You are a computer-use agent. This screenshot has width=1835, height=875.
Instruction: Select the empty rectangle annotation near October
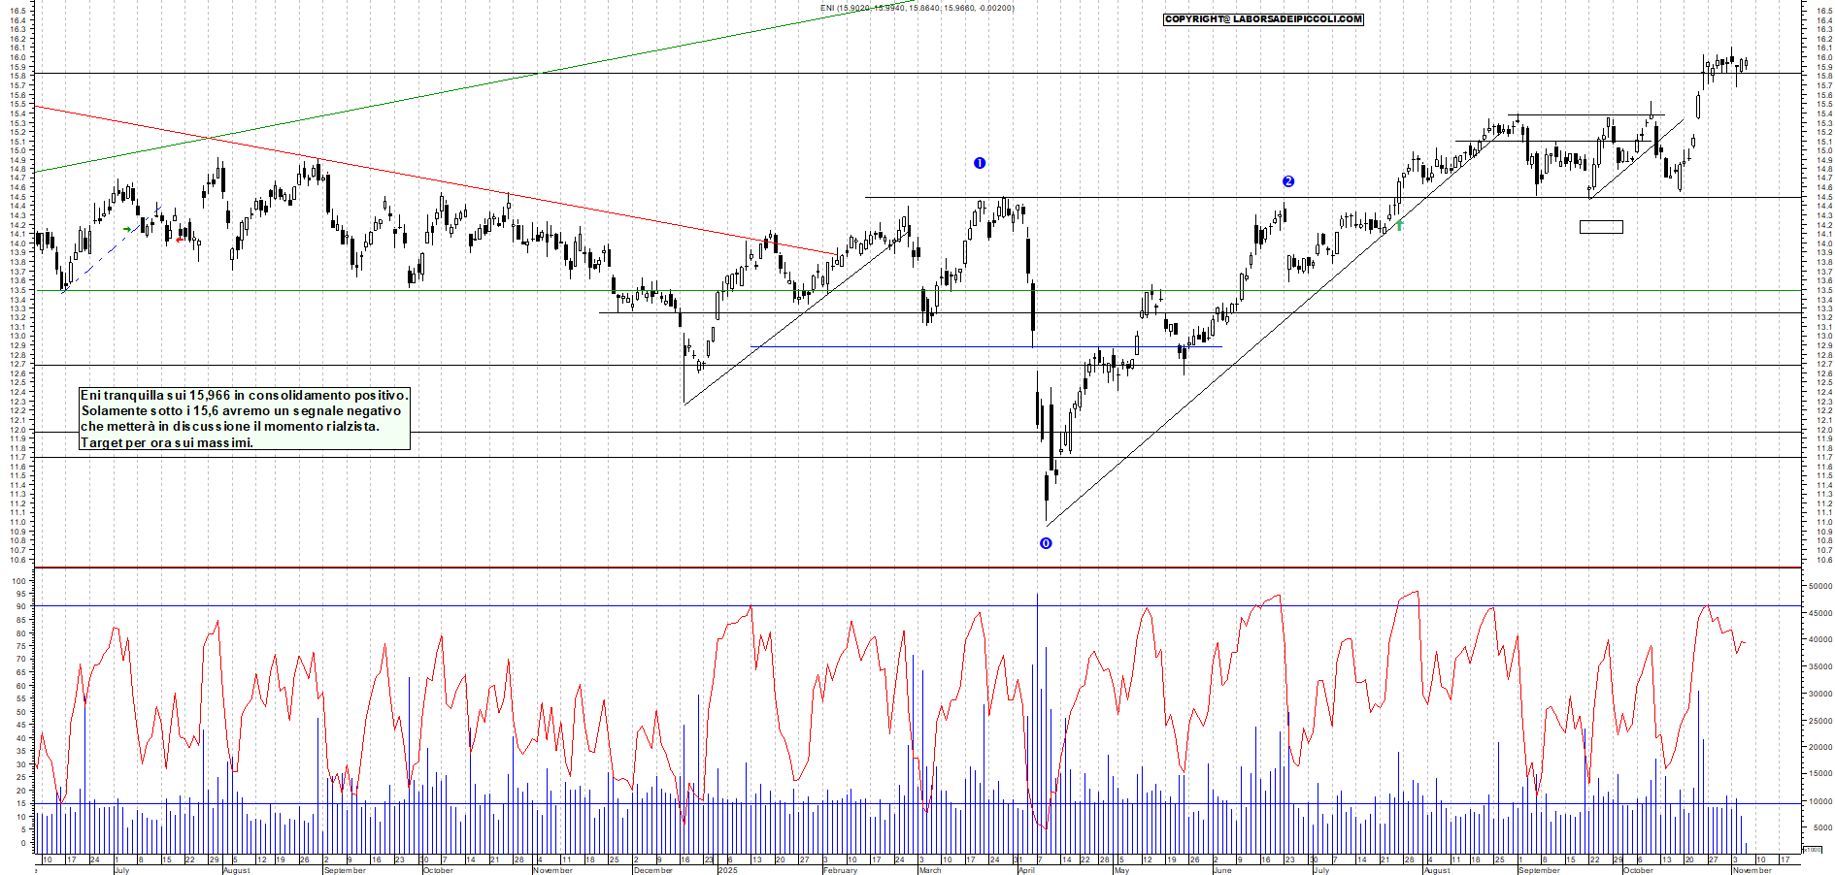click(1601, 226)
